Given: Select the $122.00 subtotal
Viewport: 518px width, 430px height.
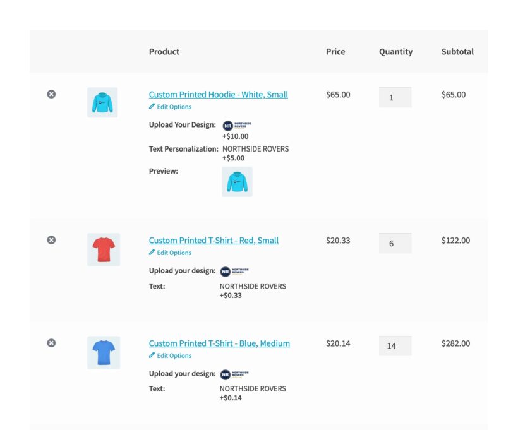Looking at the screenshot, I should pos(455,241).
